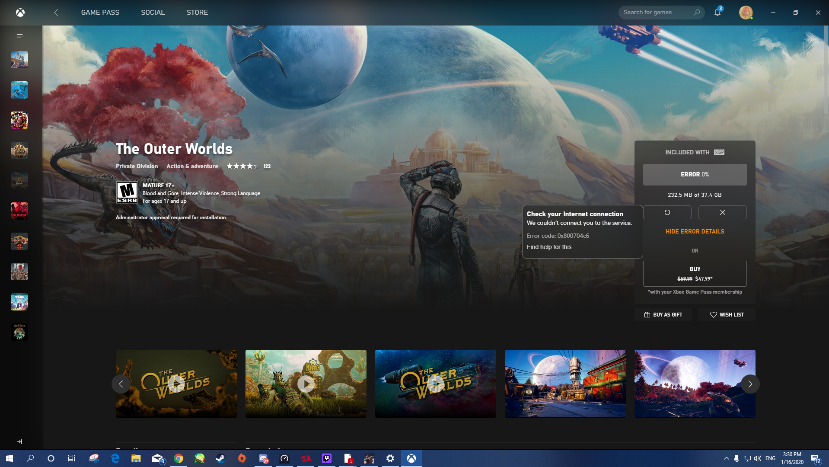Show next media with right carousel arrow
829x467 pixels.
pos(750,384)
